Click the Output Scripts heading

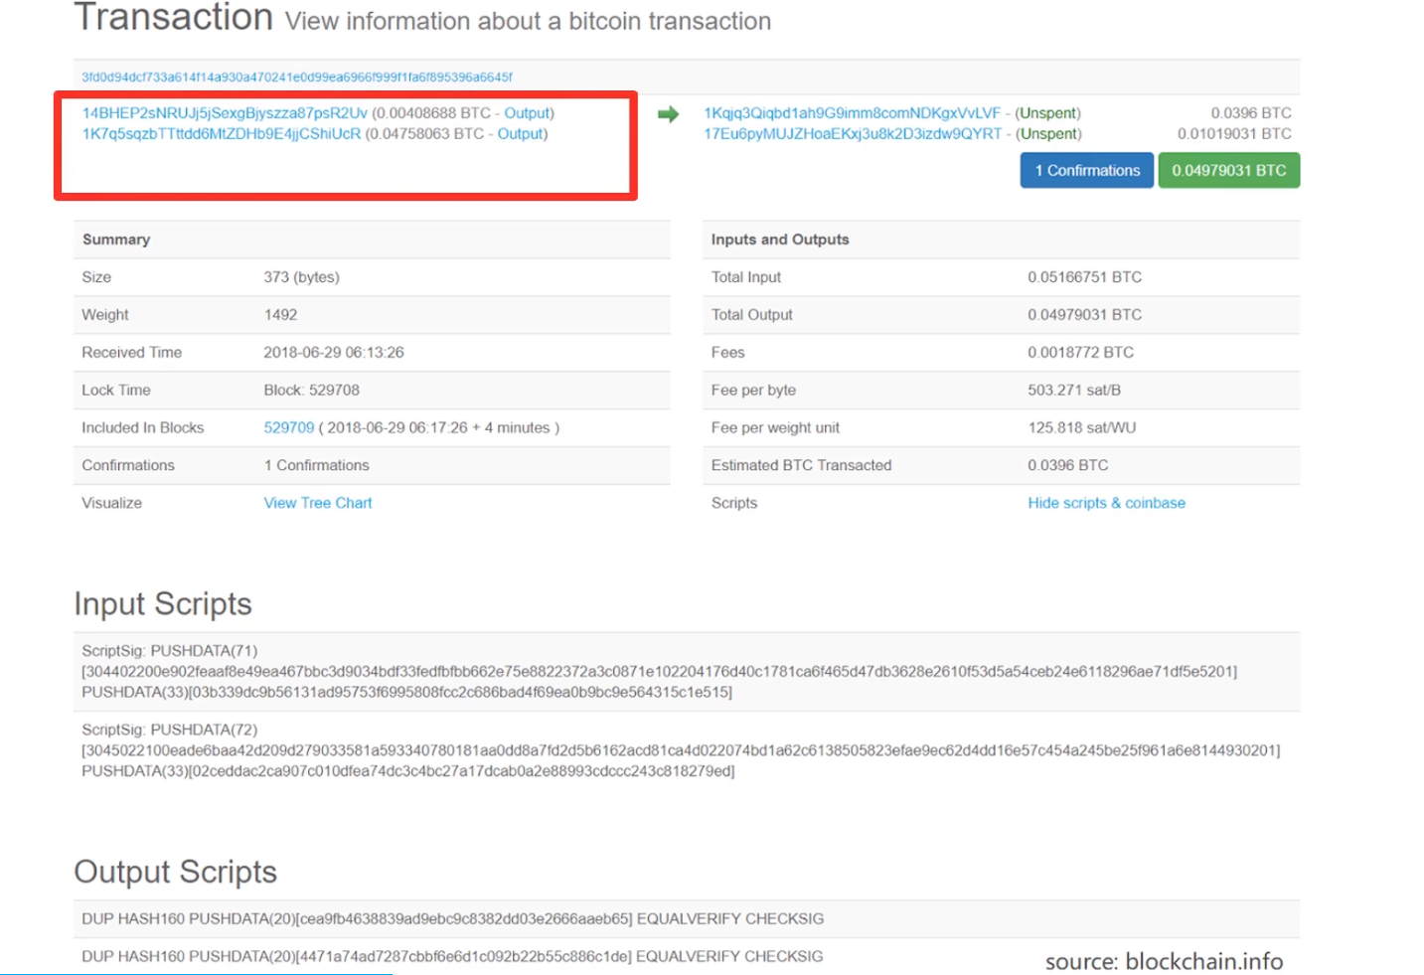tap(176, 872)
